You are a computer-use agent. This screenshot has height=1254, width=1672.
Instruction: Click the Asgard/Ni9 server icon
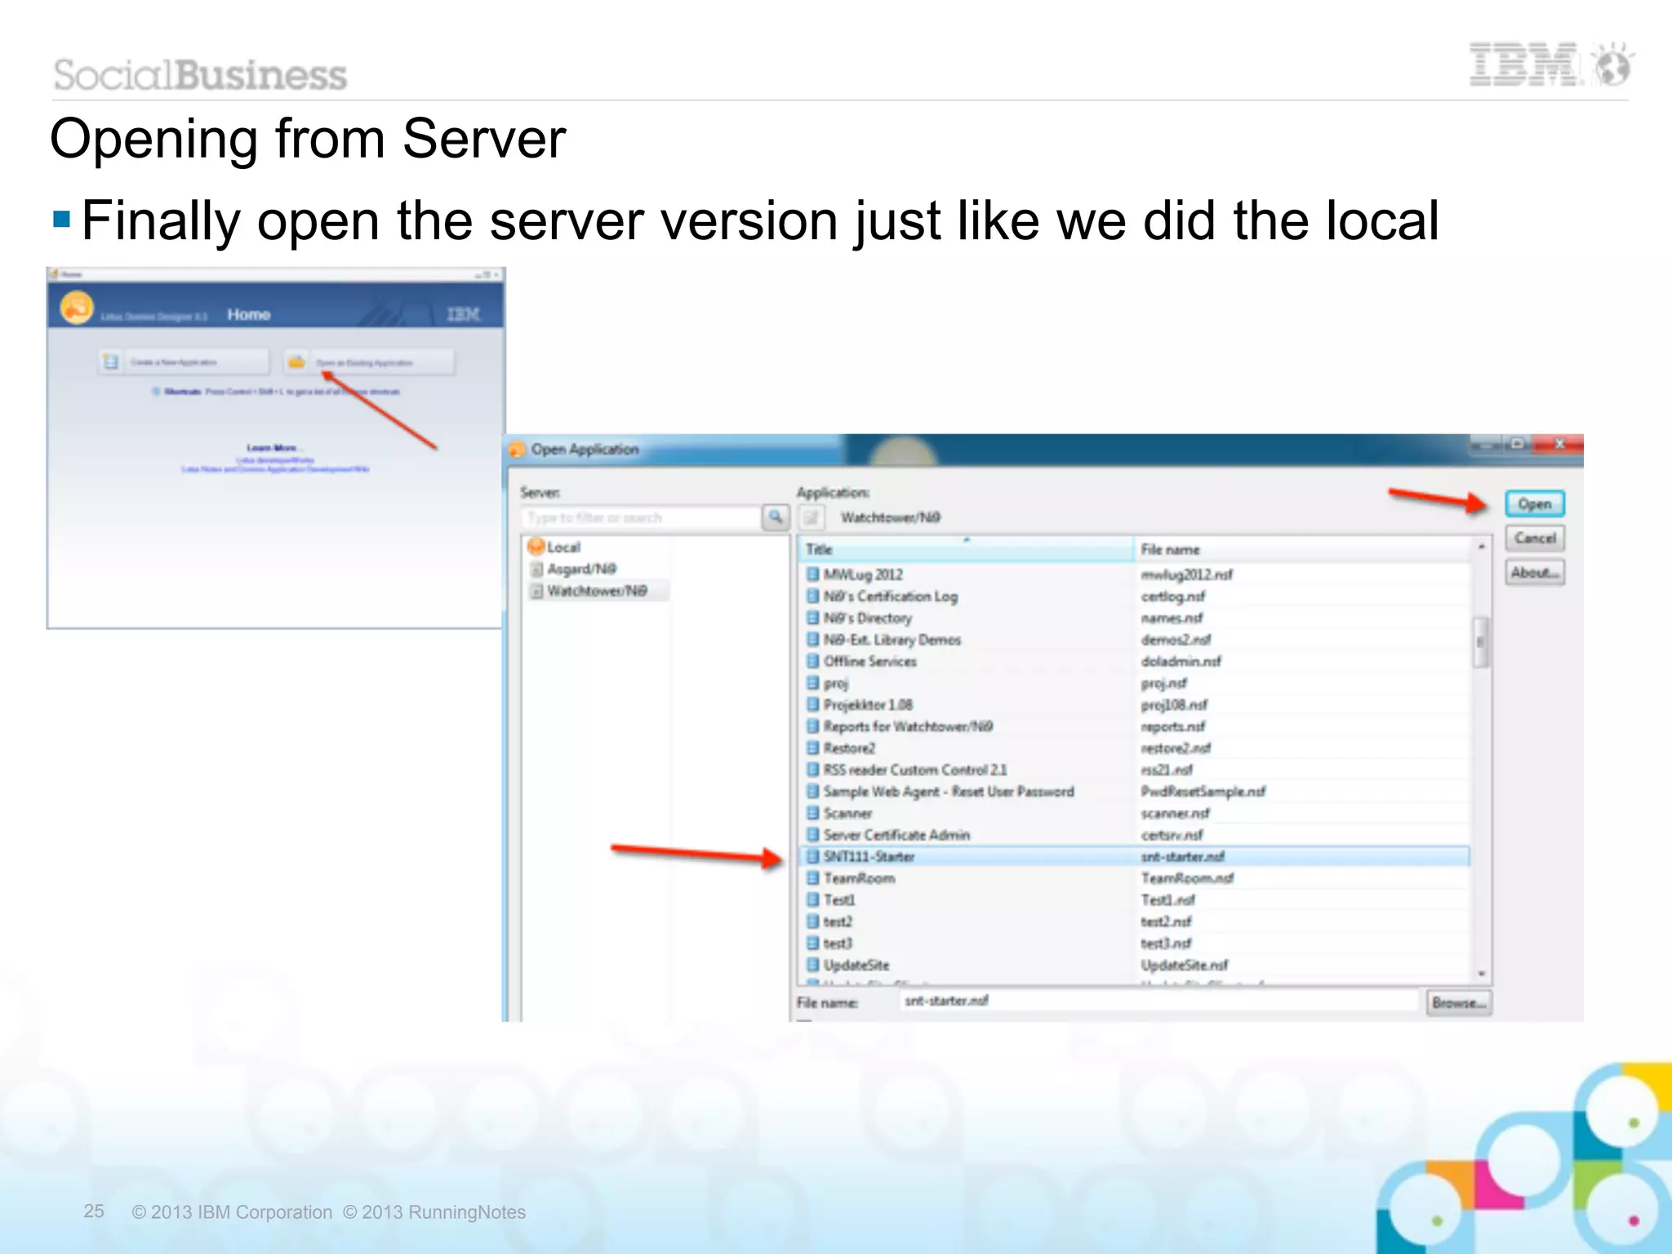[536, 569]
